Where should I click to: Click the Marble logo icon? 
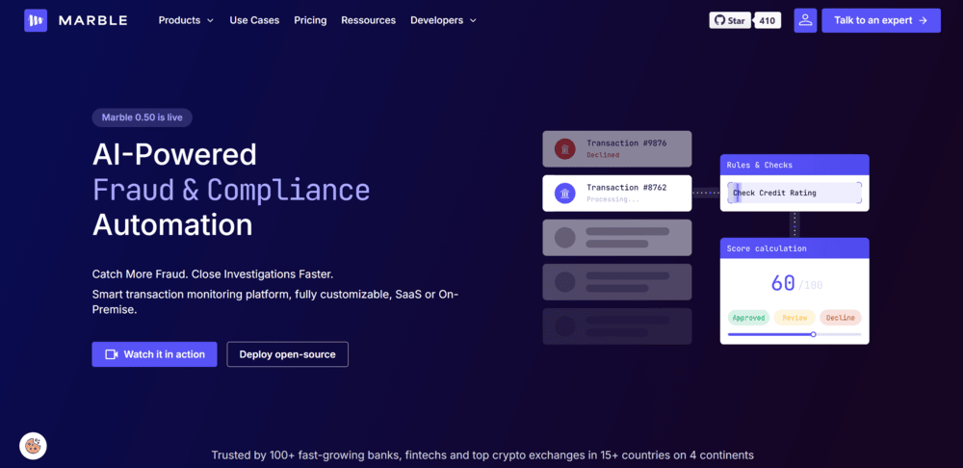[36, 20]
